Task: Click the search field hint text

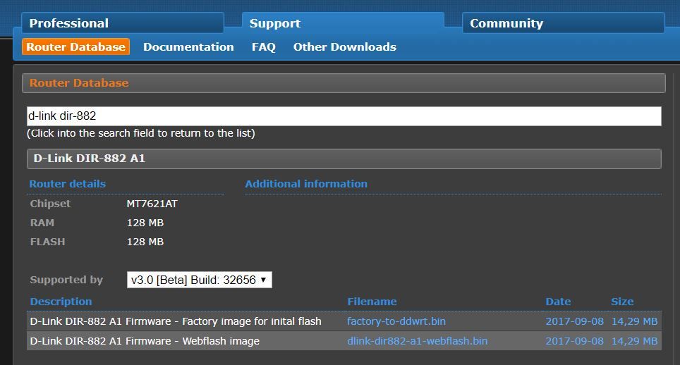Action: (141, 133)
